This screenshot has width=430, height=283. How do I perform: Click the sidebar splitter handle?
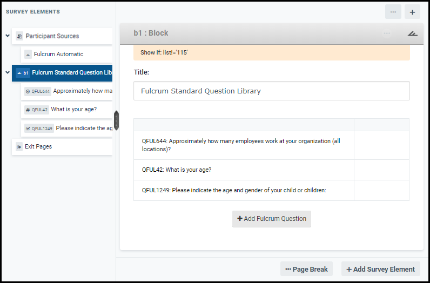pos(116,120)
